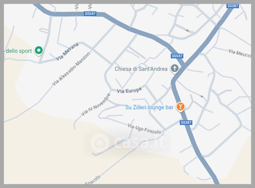This screenshot has height=188, width=255.
Task: Click the SS547 shield at the top
Action: coord(90,13)
